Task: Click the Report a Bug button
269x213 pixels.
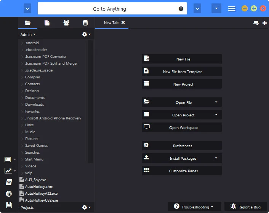Action: pos(245,207)
